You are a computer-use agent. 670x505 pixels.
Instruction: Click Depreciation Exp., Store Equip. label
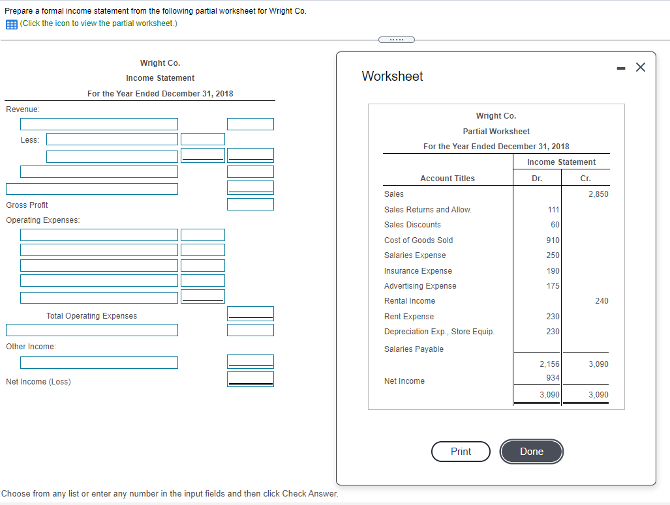(439, 332)
